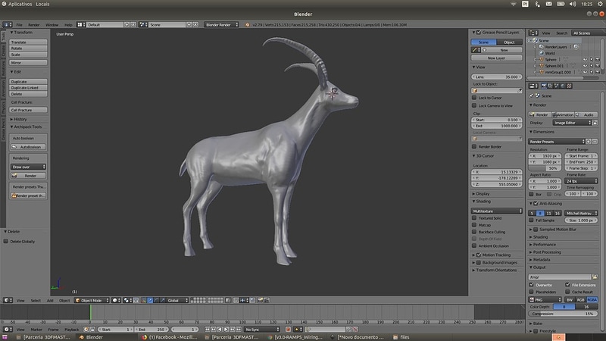Click the pin icon beside Scene in Properties

531,95
